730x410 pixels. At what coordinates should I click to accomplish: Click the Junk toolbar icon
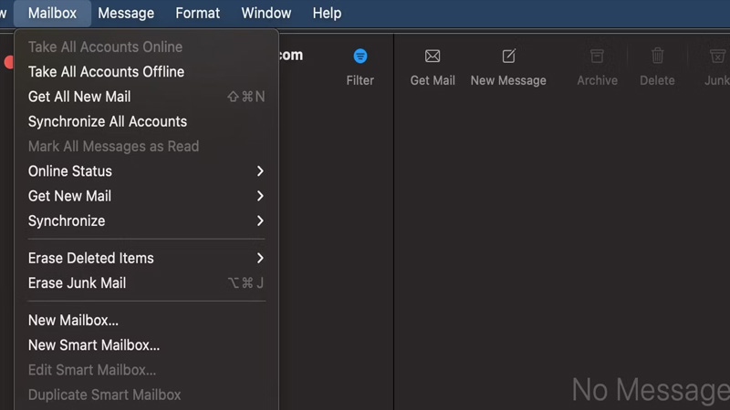point(717,56)
